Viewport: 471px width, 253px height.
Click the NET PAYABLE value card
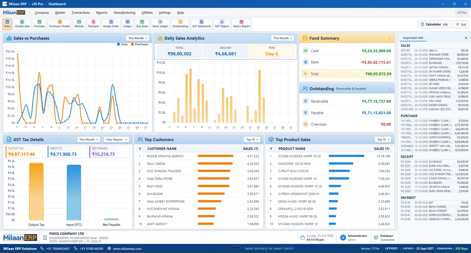pos(110,152)
